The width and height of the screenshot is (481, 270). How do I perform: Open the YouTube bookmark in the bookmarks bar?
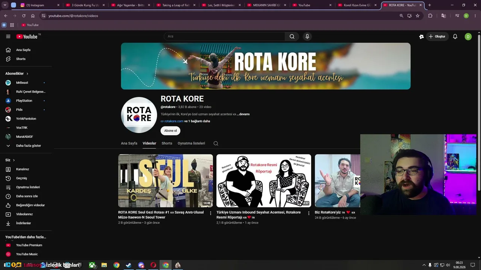coord(30,25)
